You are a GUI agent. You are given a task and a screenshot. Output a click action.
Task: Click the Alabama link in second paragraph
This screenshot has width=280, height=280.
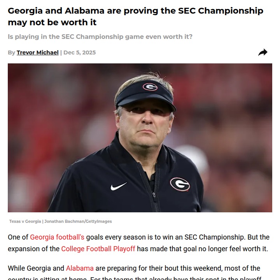click(x=80, y=268)
